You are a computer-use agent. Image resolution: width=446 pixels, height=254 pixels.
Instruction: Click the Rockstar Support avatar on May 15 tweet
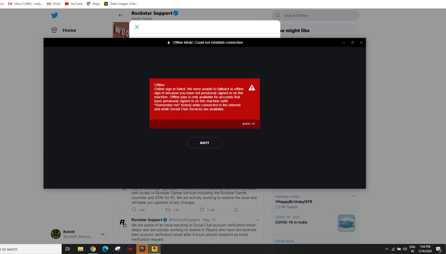(x=123, y=223)
